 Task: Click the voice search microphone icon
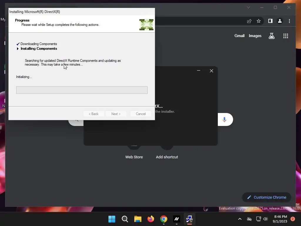pos(224,119)
